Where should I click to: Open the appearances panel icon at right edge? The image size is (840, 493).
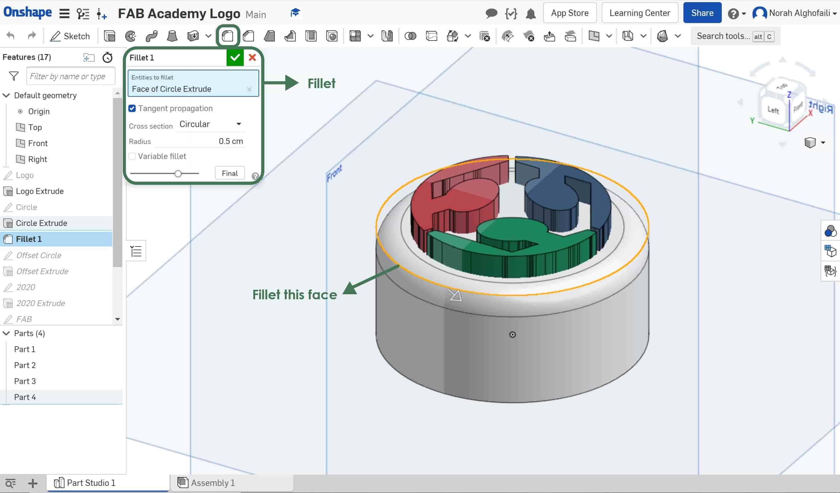830,231
